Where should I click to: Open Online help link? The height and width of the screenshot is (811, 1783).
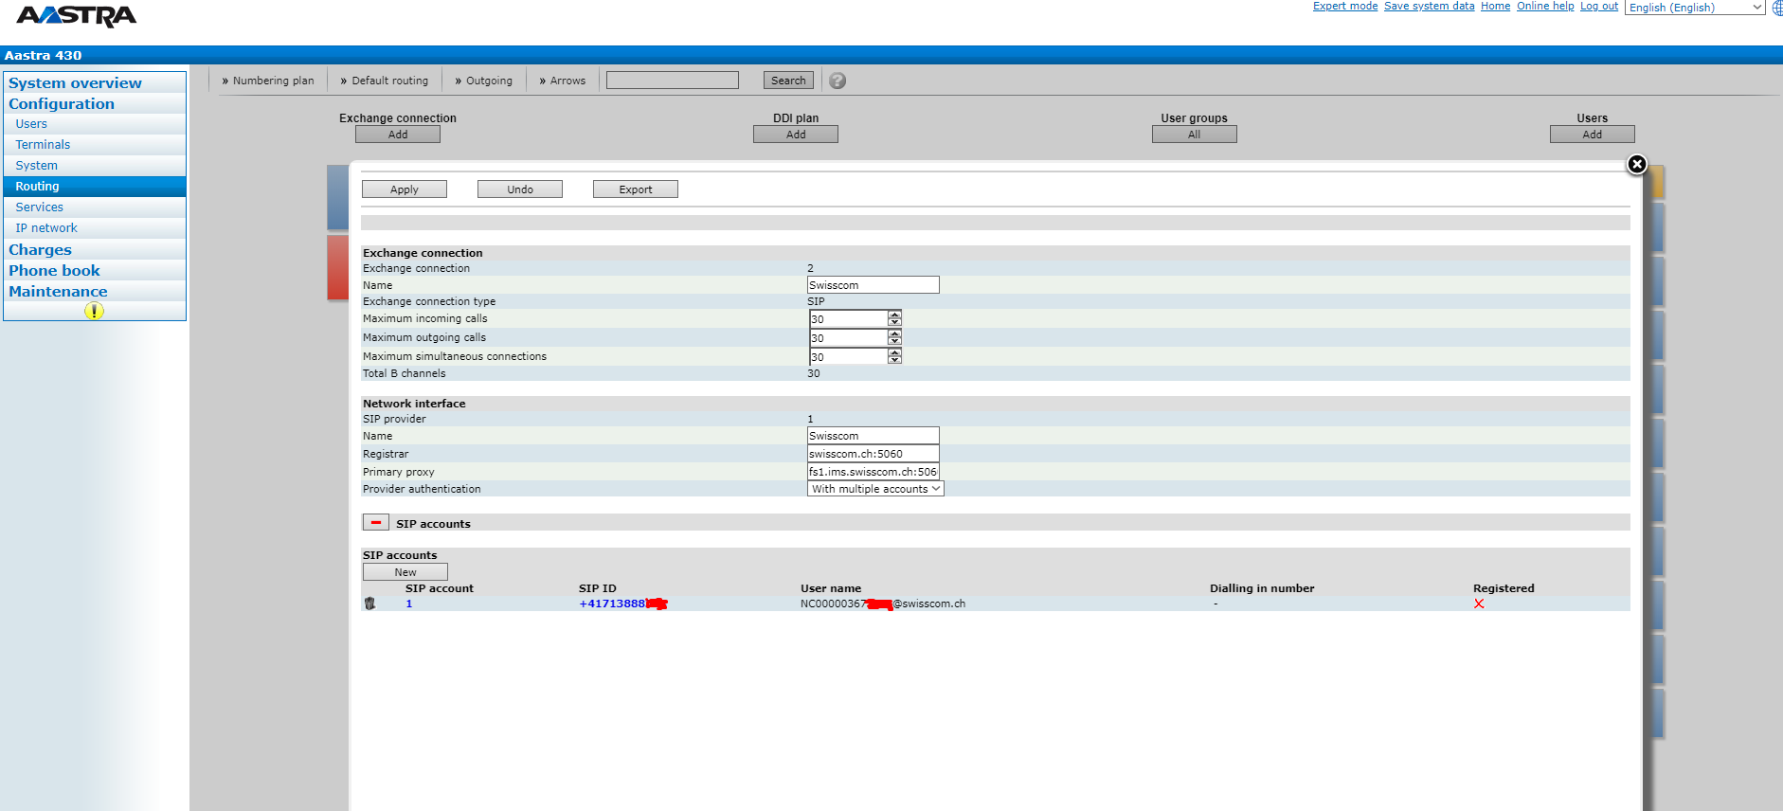point(1545,6)
